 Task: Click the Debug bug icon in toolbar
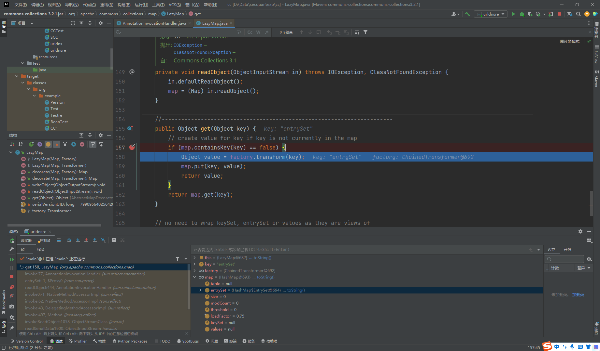click(522, 14)
